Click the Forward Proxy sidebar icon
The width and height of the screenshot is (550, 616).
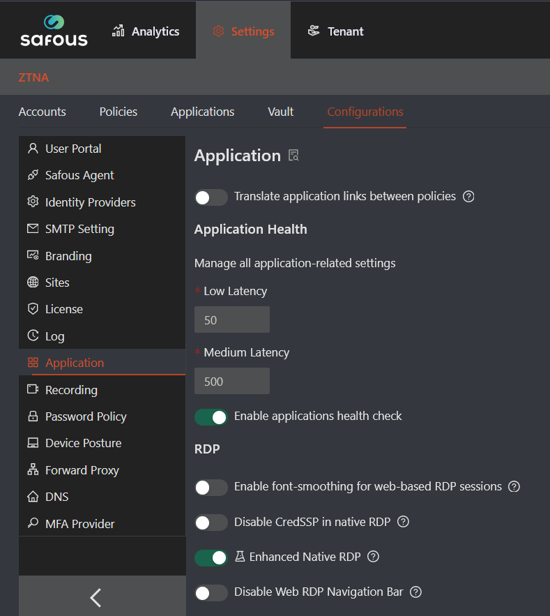pyautogui.click(x=33, y=469)
